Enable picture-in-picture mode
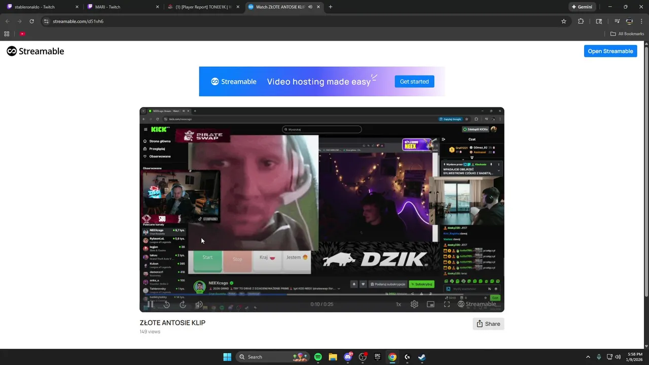Image resolution: width=649 pixels, height=365 pixels. 430,304
